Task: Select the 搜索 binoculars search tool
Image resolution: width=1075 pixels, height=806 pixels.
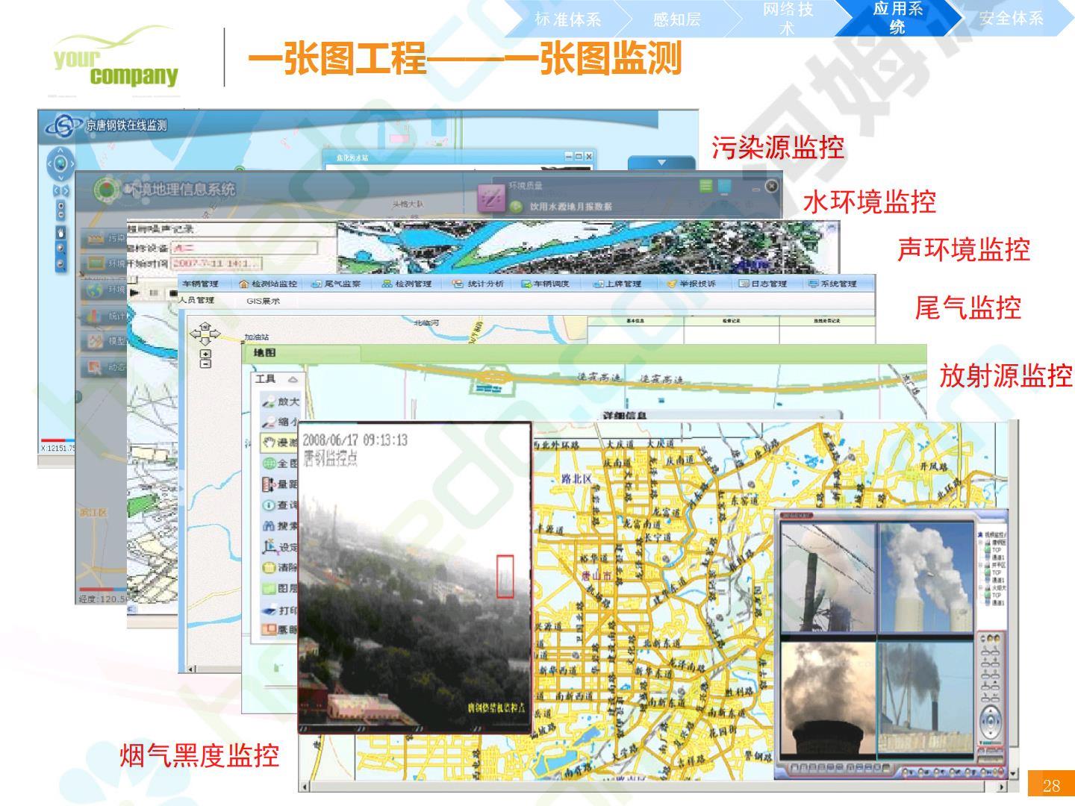Action: coord(281,526)
